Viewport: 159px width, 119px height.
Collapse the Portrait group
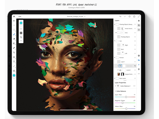click(x=114, y=58)
